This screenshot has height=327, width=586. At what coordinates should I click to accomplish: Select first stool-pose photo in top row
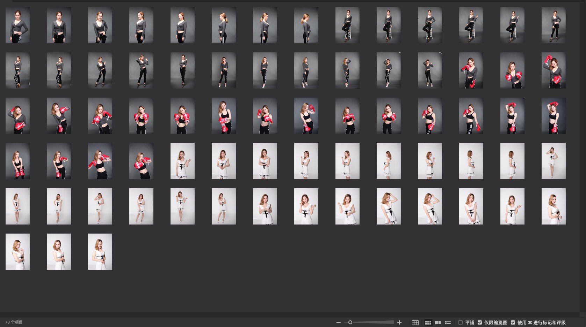[x=347, y=25]
